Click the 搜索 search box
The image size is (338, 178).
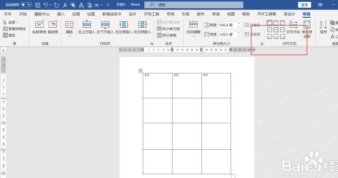coord(193,5)
